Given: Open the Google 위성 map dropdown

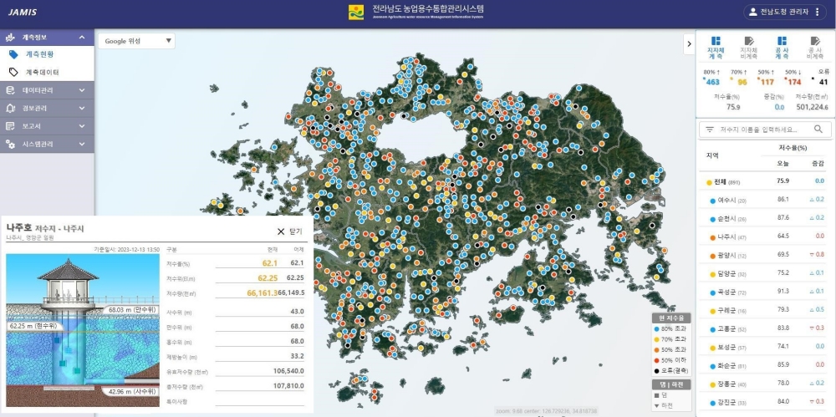Looking at the screenshot, I should (x=136, y=41).
